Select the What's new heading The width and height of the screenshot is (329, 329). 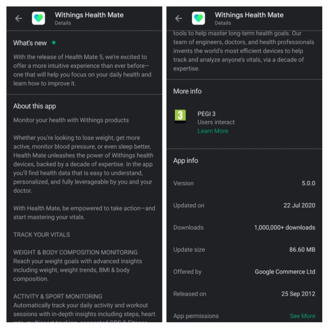tap(30, 43)
